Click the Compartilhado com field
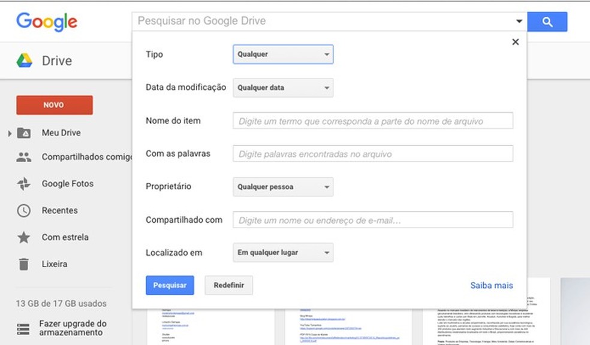Viewport: 590px width, 345px height. [x=373, y=220]
